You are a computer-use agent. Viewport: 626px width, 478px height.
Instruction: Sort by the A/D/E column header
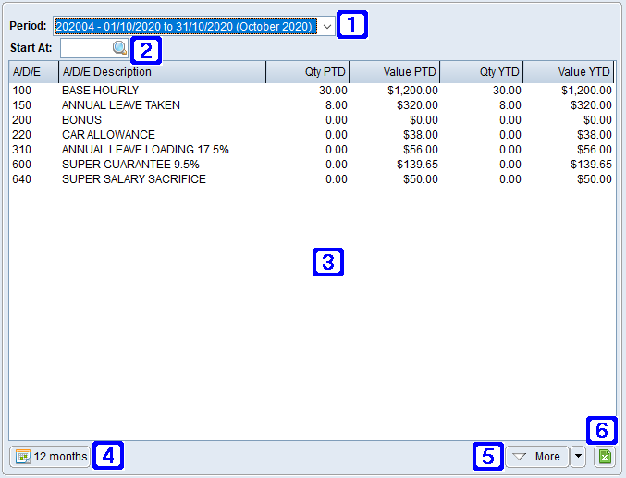pyautogui.click(x=33, y=72)
